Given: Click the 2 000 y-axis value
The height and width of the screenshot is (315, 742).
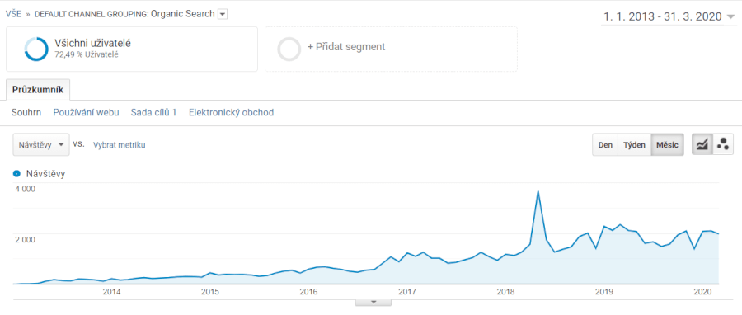Looking at the screenshot, I should 26,239.
